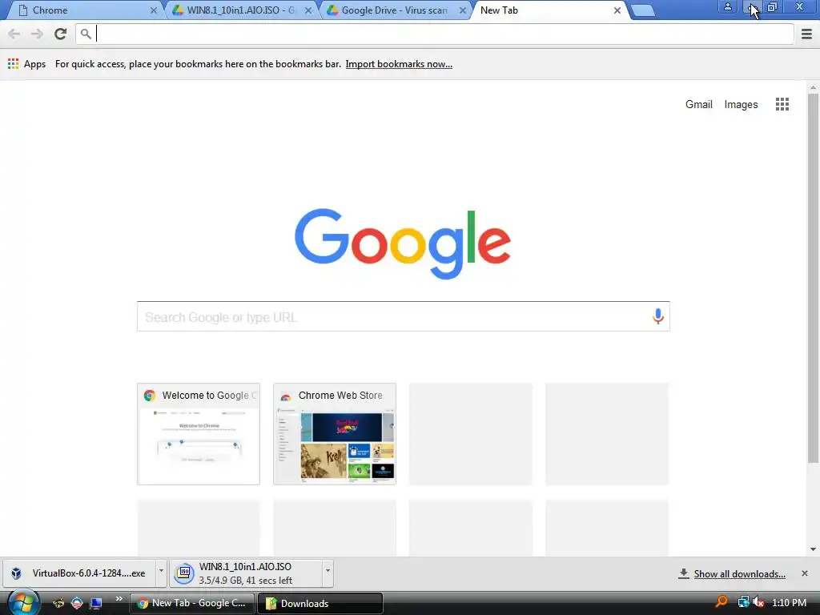
Task: Click the download arrow icon beside Show all downloads
Action: pos(684,573)
